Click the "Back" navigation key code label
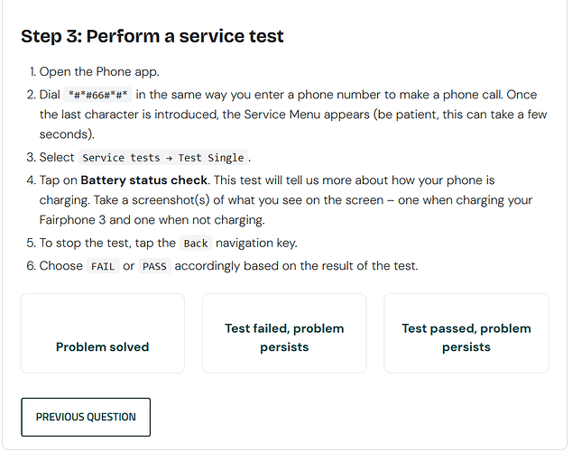Screen dimensions: 572x451 pos(196,244)
